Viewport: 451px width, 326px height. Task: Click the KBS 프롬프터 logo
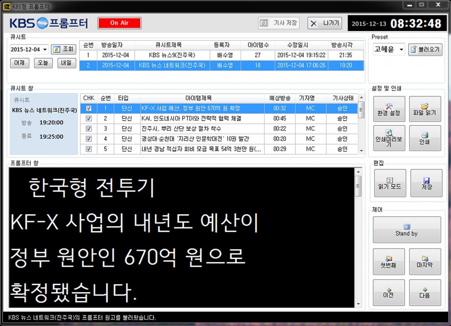click(x=49, y=23)
